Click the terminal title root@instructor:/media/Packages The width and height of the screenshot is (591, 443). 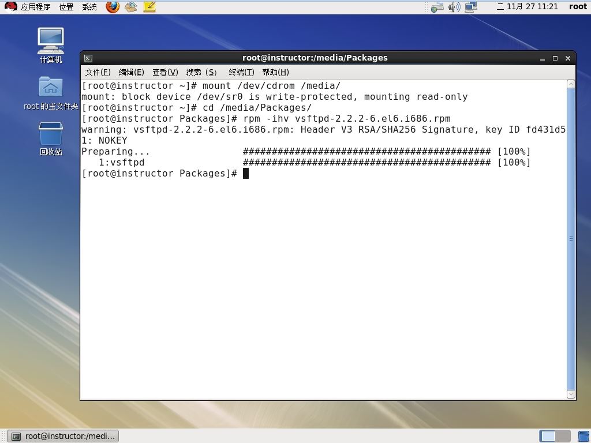315,58
